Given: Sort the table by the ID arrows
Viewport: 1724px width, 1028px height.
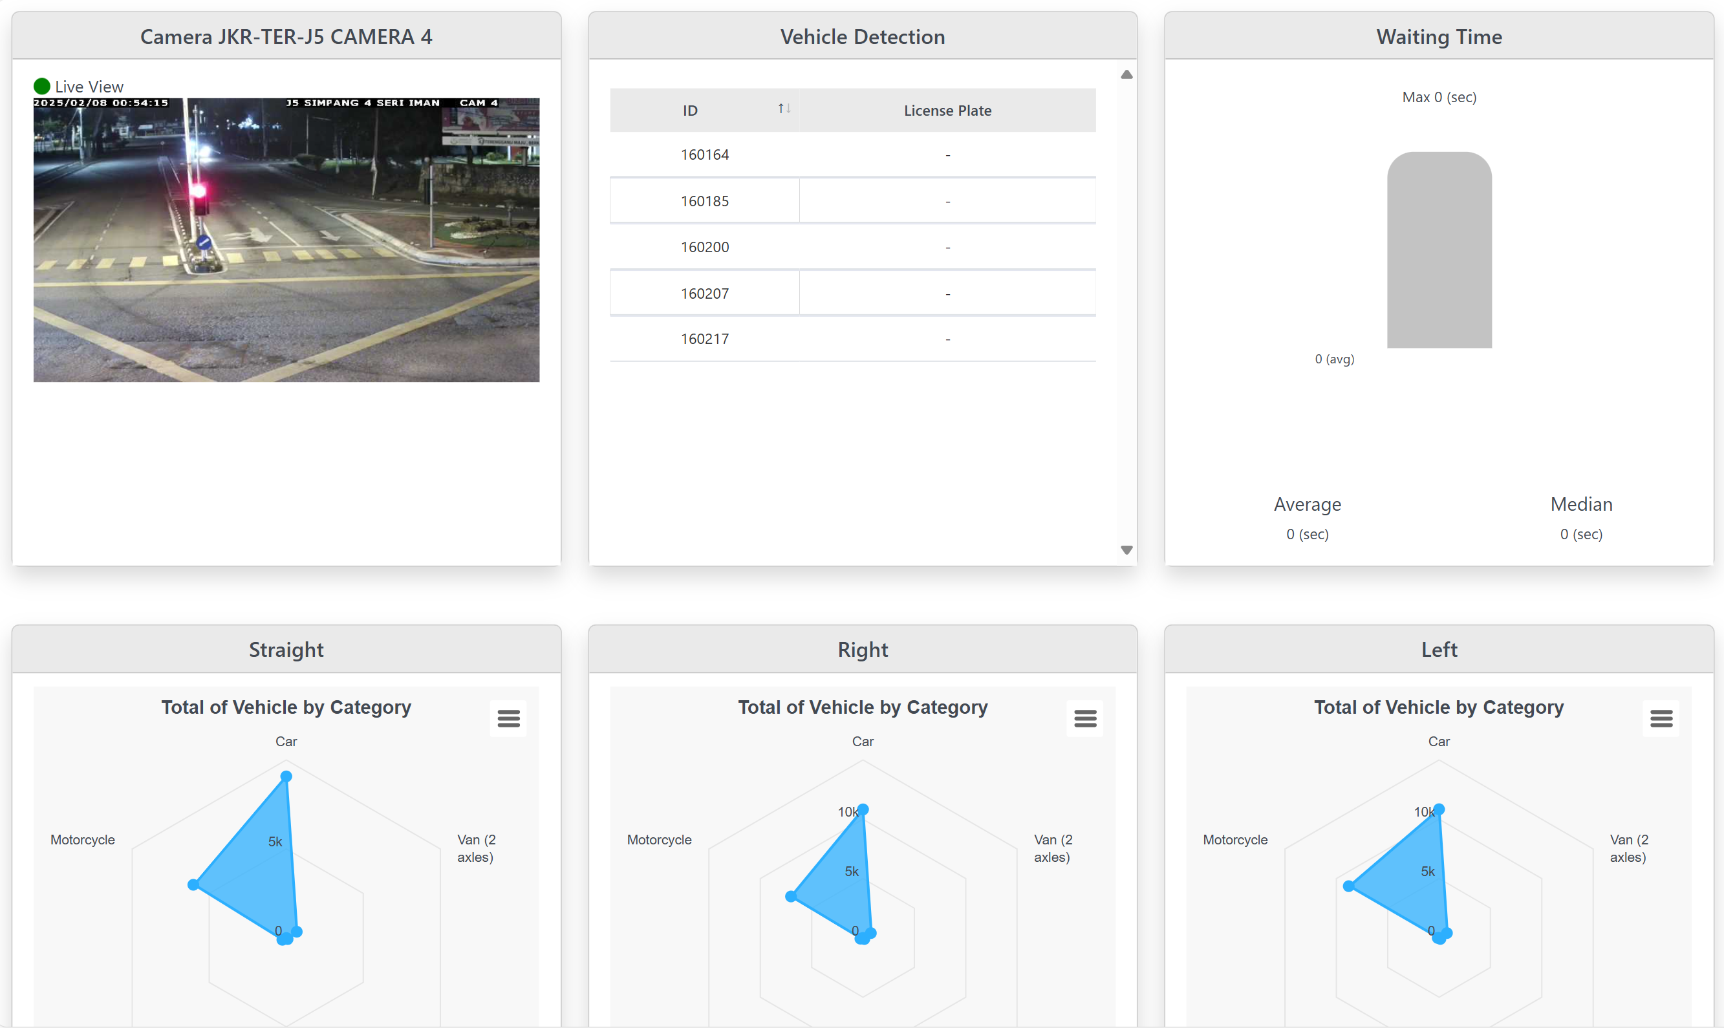Looking at the screenshot, I should pos(783,109).
